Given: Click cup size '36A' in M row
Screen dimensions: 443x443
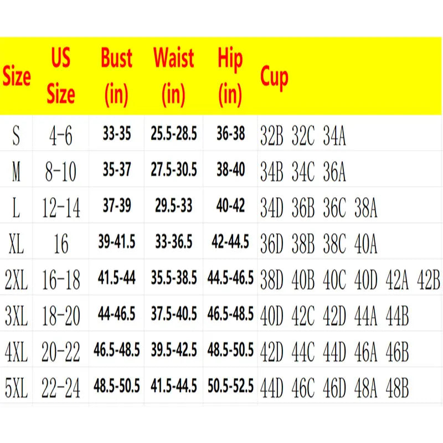Looking at the screenshot, I should (334, 171).
